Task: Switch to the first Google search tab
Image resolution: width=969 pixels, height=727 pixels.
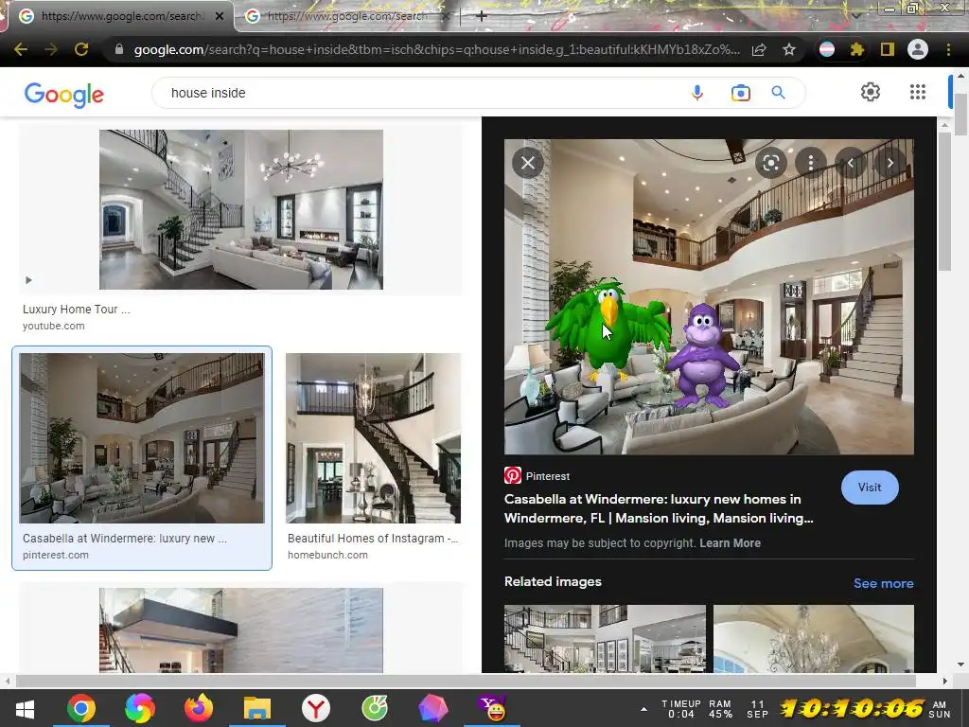Action: (x=117, y=16)
